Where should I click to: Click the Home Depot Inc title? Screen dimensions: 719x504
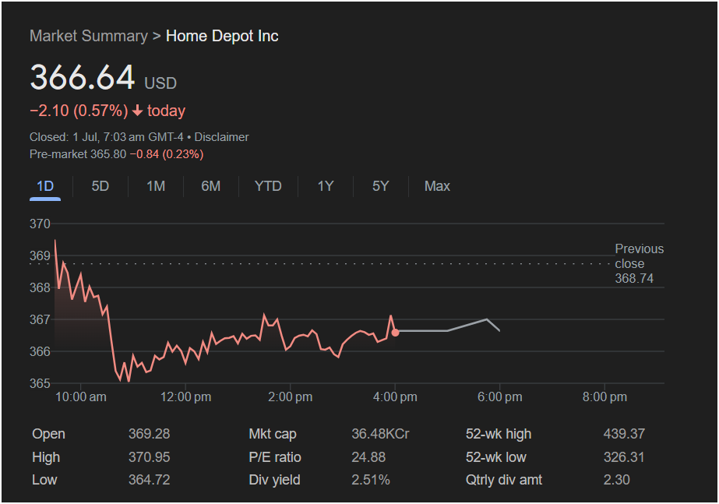pyautogui.click(x=222, y=36)
